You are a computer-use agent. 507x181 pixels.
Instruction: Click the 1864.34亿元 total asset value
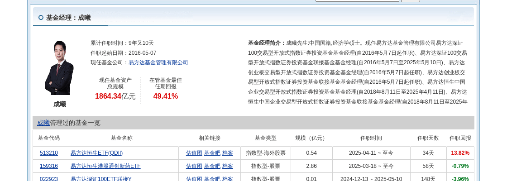(x=115, y=96)
